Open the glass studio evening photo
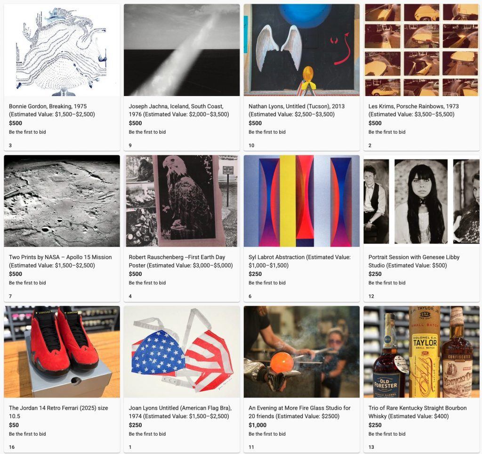The width and height of the screenshot is (482, 454). pyautogui.click(x=302, y=352)
